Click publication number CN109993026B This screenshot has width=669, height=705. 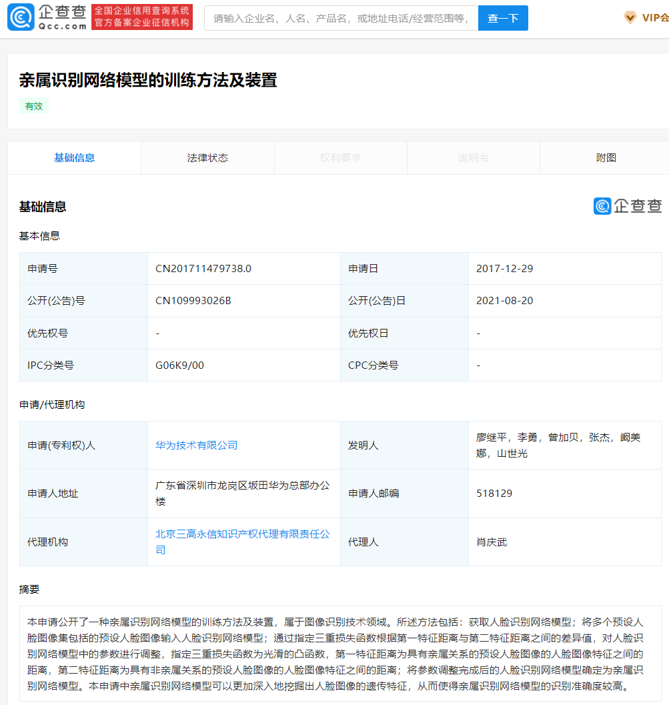coord(193,301)
